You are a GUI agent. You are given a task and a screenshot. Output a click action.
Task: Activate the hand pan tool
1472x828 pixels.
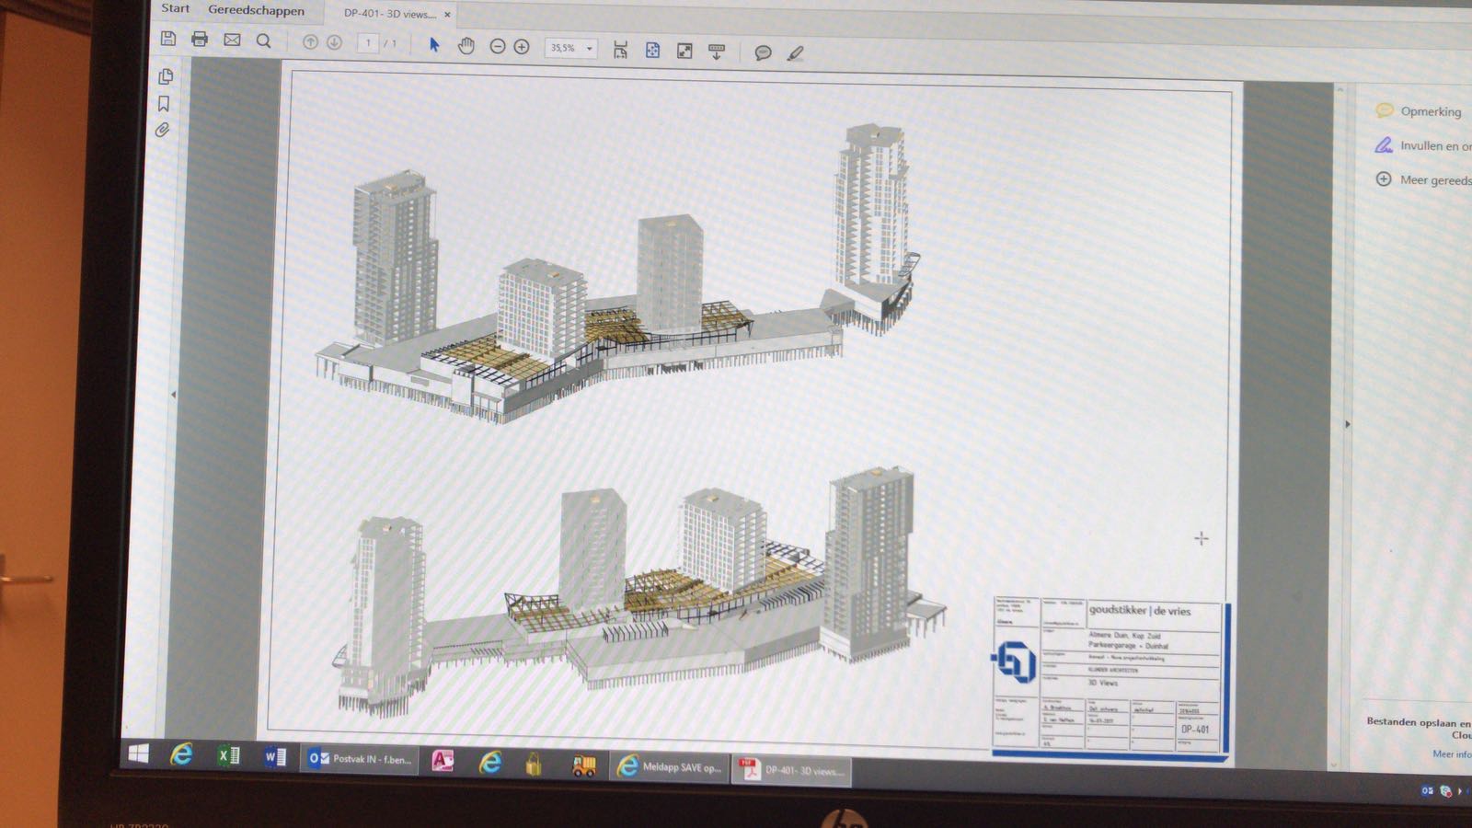[466, 45]
